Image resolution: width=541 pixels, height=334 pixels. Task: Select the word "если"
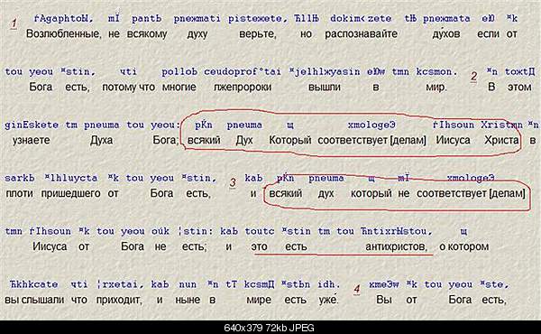488,33
